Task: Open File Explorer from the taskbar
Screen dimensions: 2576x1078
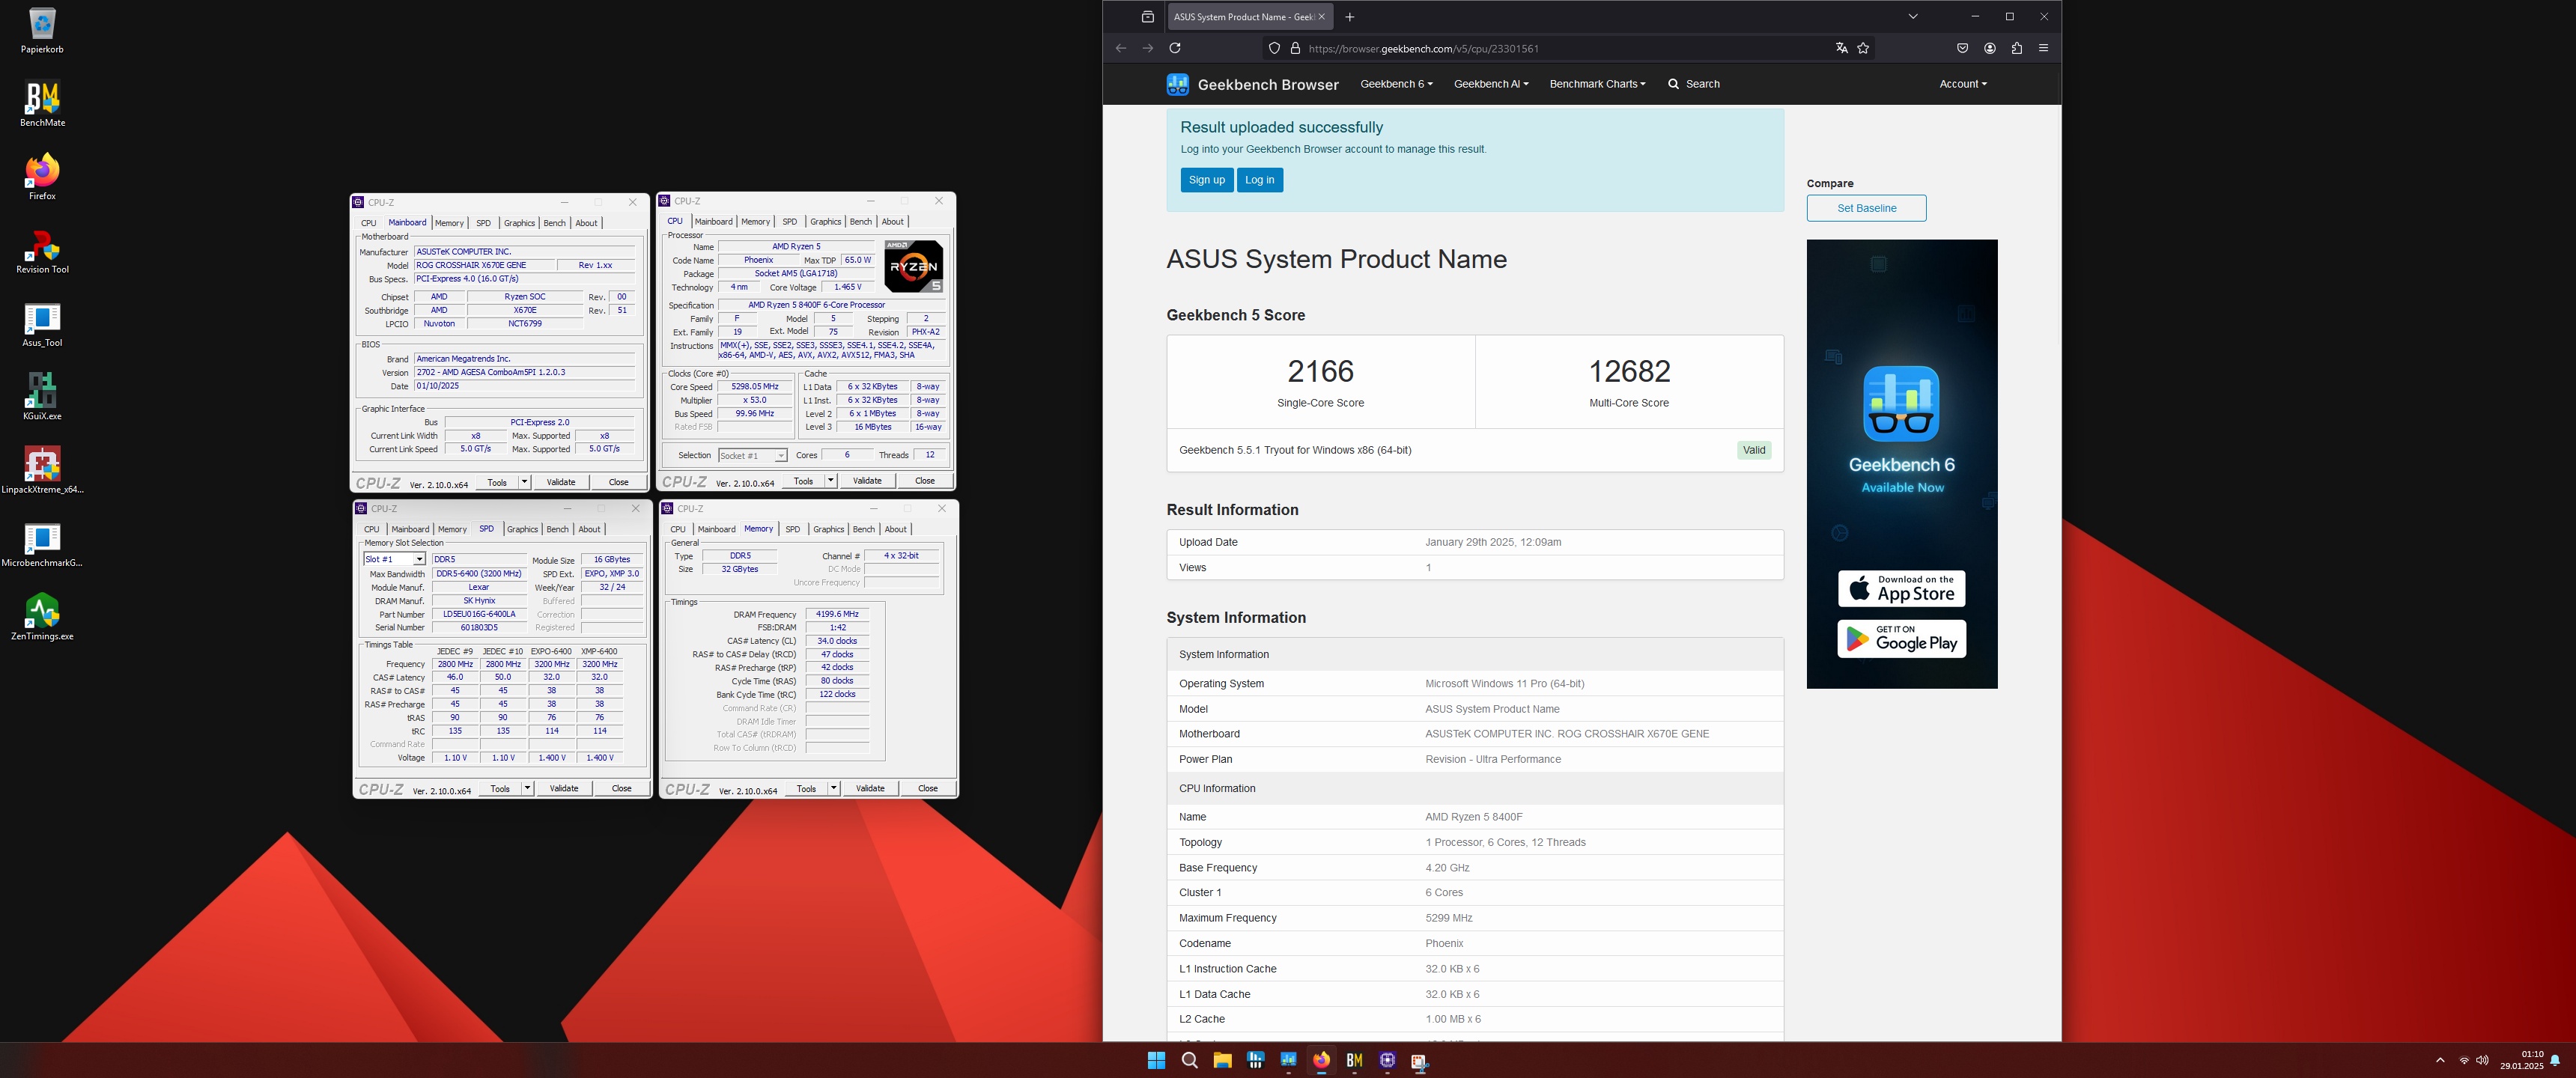Action: click(1222, 1060)
